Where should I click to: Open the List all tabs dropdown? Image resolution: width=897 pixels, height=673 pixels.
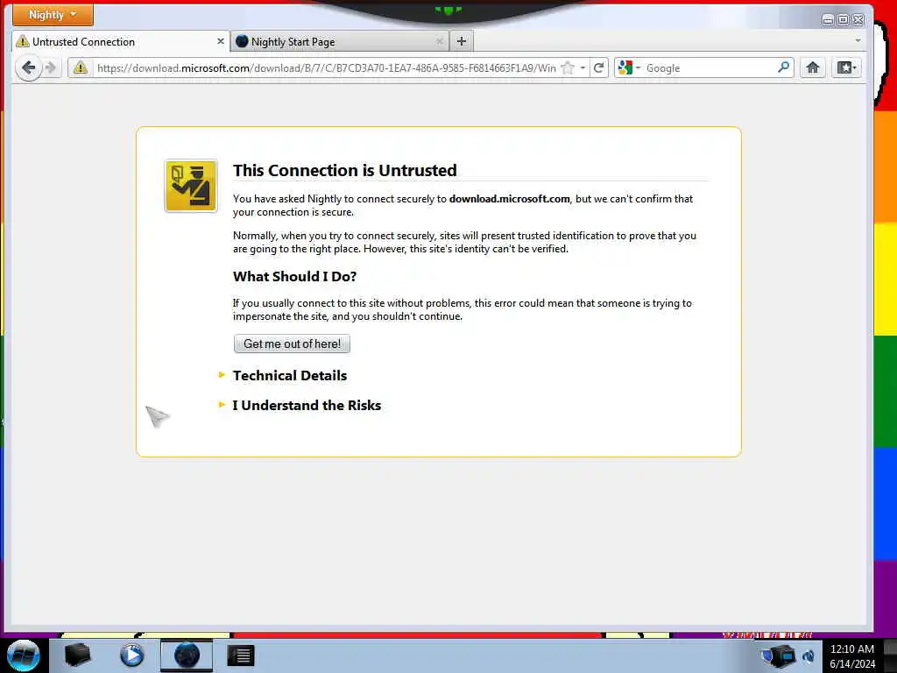tap(858, 41)
